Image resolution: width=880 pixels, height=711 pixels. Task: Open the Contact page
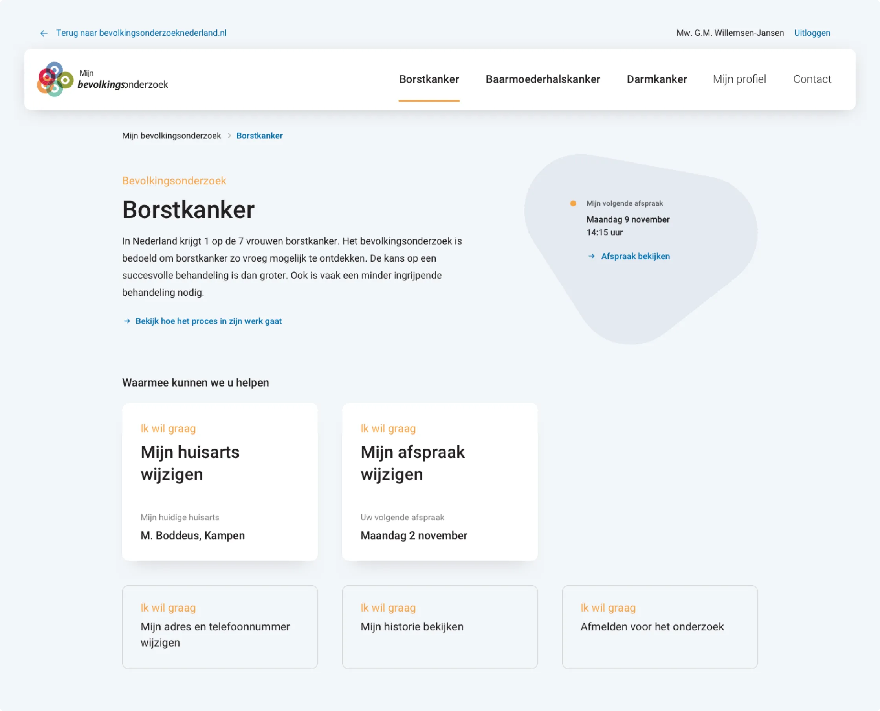pyautogui.click(x=812, y=79)
